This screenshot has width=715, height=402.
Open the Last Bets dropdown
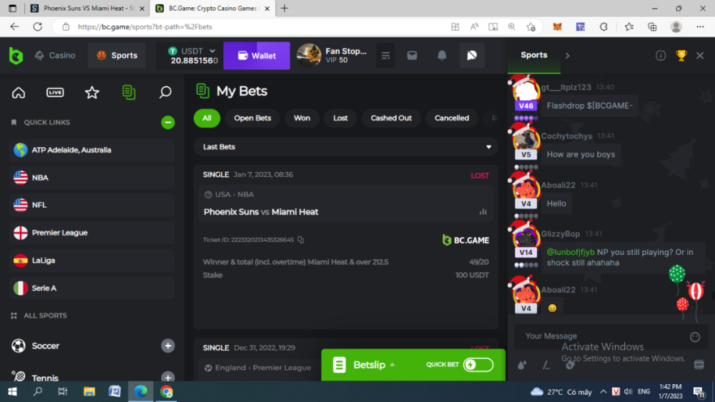tap(347, 147)
